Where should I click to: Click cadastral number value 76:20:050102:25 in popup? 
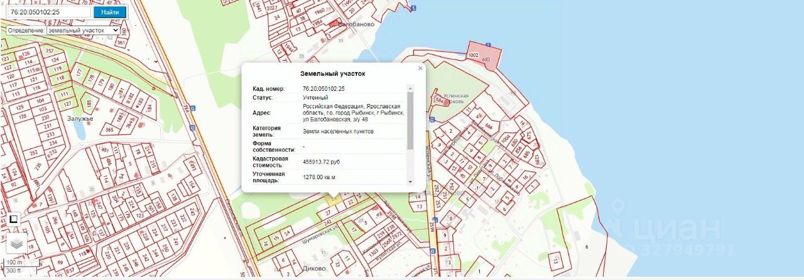click(x=323, y=89)
